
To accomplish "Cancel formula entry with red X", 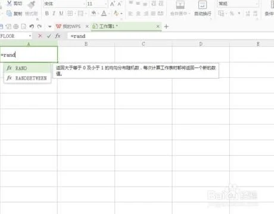I will coord(40,36).
